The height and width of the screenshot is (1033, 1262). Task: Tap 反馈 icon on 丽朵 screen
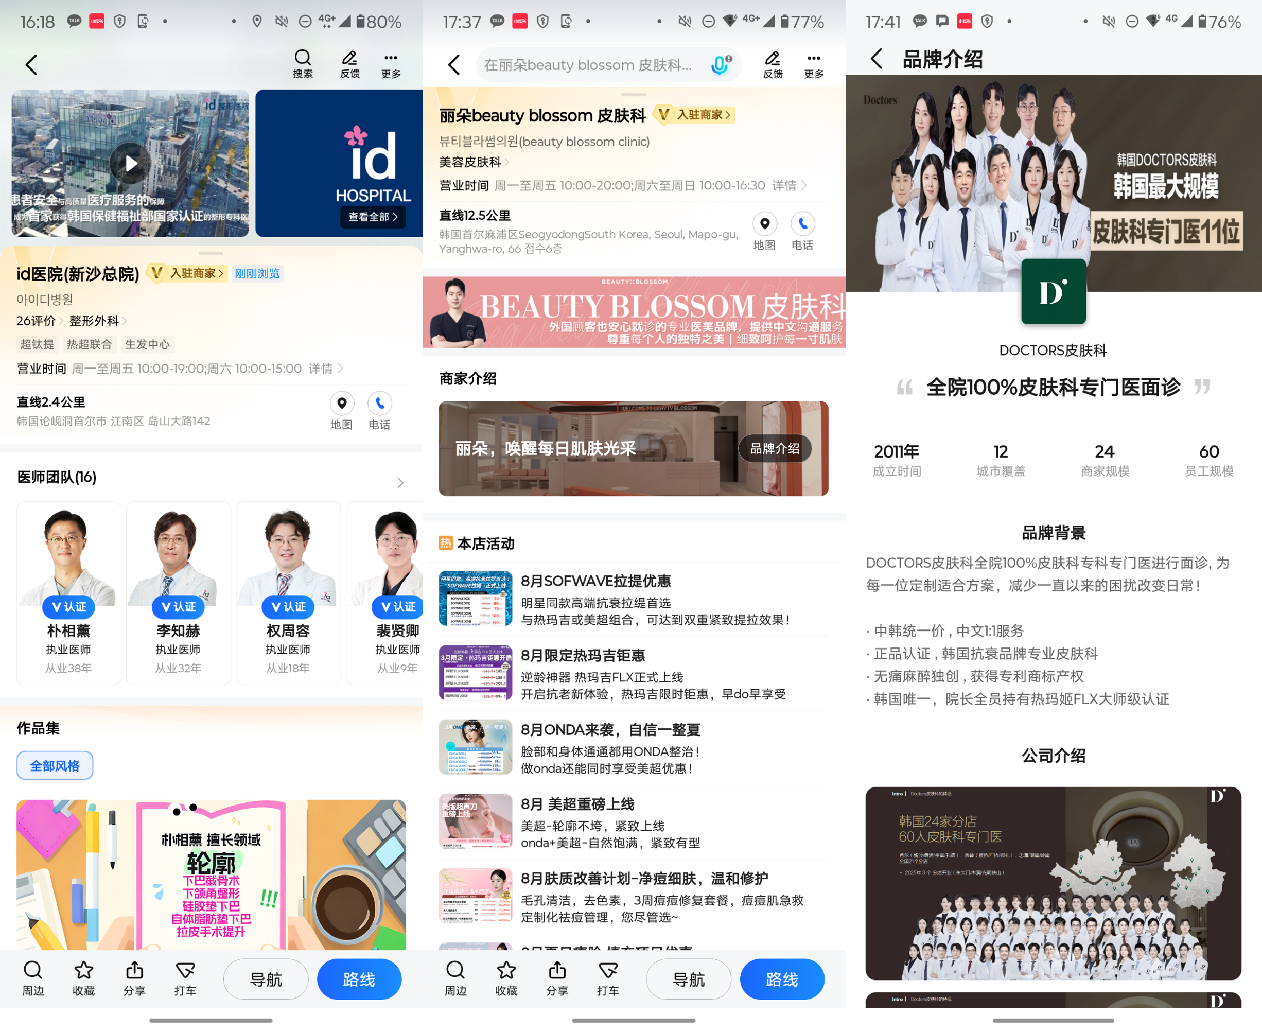(x=773, y=64)
